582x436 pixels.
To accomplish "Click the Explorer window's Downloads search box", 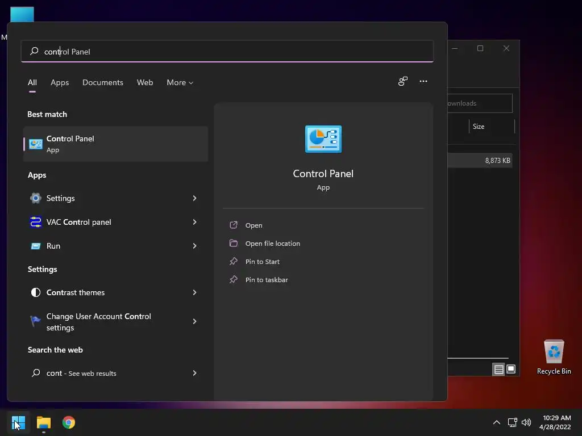I will pos(480,103).
